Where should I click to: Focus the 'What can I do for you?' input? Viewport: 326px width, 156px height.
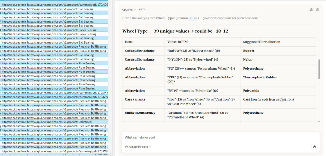point(216,137)
